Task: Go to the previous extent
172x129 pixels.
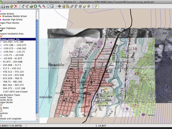Action: click(x=23, y=6)
